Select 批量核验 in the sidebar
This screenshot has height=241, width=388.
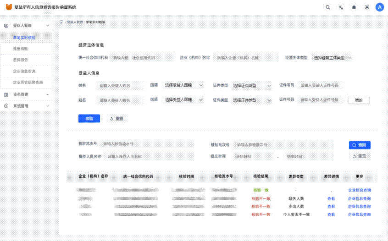pyautogui.click(x=21, y=49)
